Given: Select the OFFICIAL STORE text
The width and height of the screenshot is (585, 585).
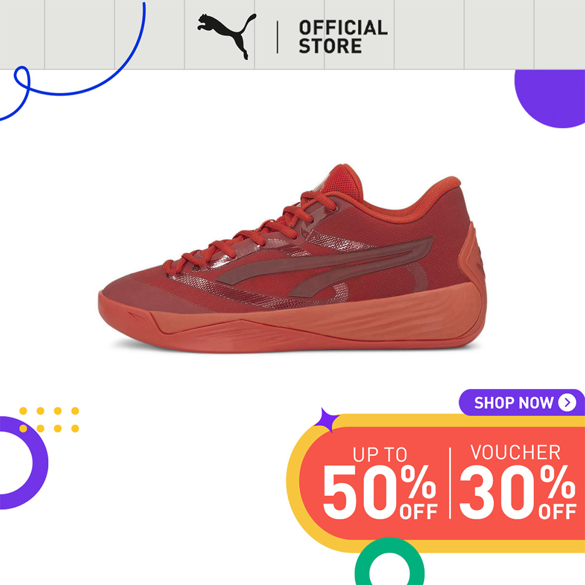Looking at the screenshot, I should tap(343, 37).
